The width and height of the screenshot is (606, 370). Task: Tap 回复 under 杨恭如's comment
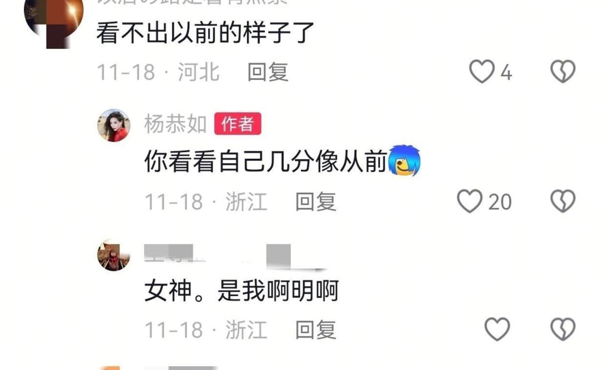point(316,202)
